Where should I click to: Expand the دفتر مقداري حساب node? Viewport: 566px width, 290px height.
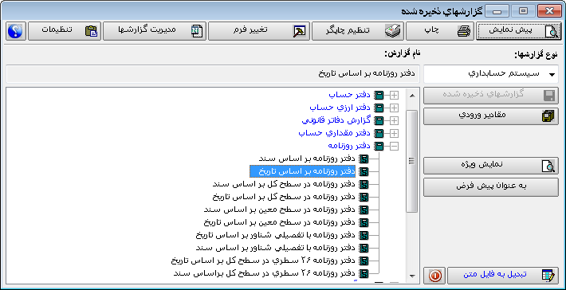[x=395, y=134]
